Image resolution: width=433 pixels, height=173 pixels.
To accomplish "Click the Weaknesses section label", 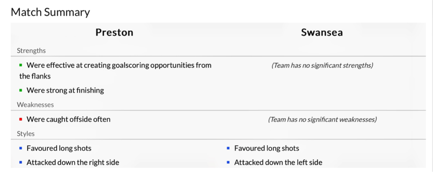I will tap(35, 104).
